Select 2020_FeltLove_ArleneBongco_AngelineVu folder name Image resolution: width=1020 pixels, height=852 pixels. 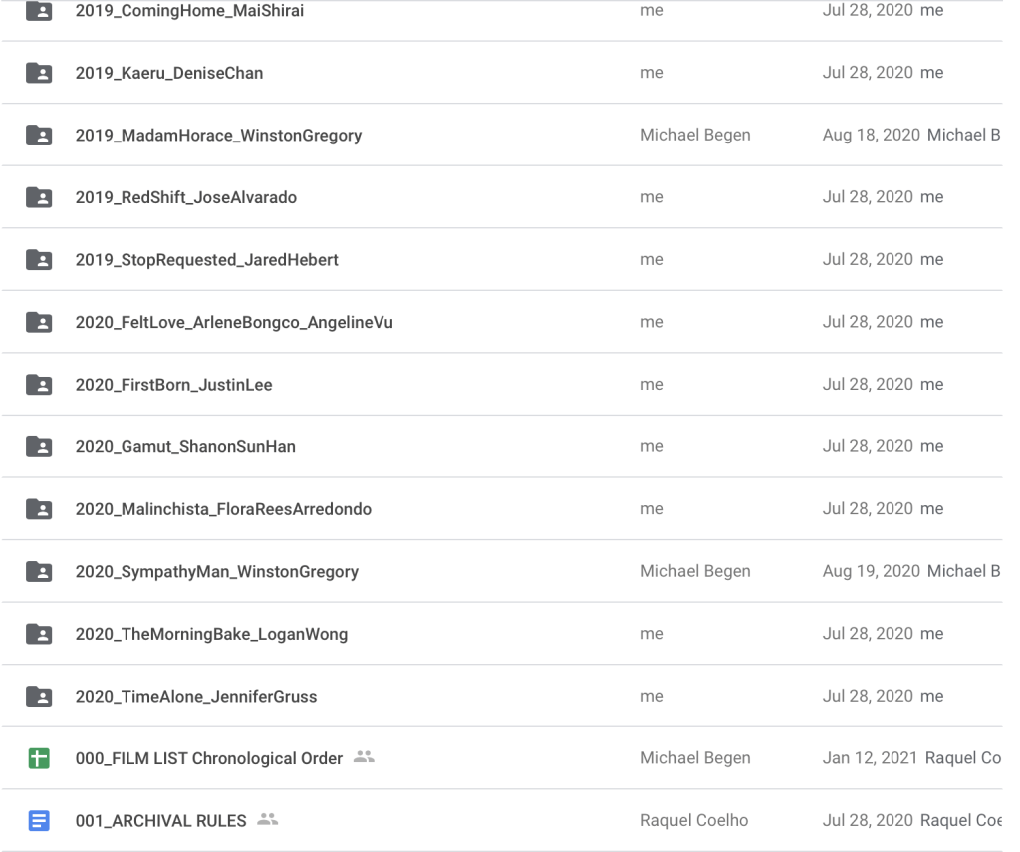233,322
